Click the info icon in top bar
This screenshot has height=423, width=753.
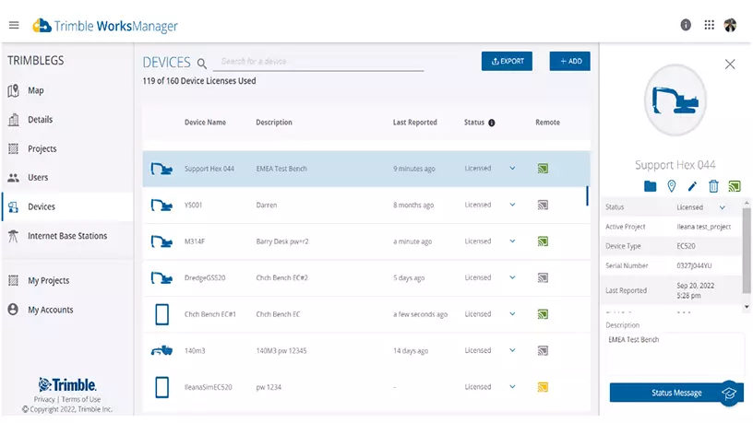(686, 25)
